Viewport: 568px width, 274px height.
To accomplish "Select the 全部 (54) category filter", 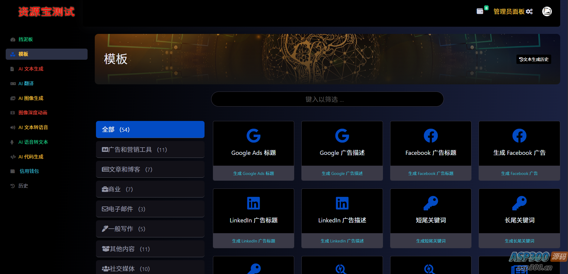I will 150,129.
